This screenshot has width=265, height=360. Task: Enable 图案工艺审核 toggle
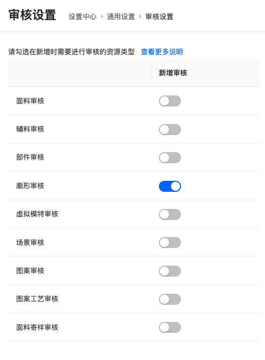[170, 299]
